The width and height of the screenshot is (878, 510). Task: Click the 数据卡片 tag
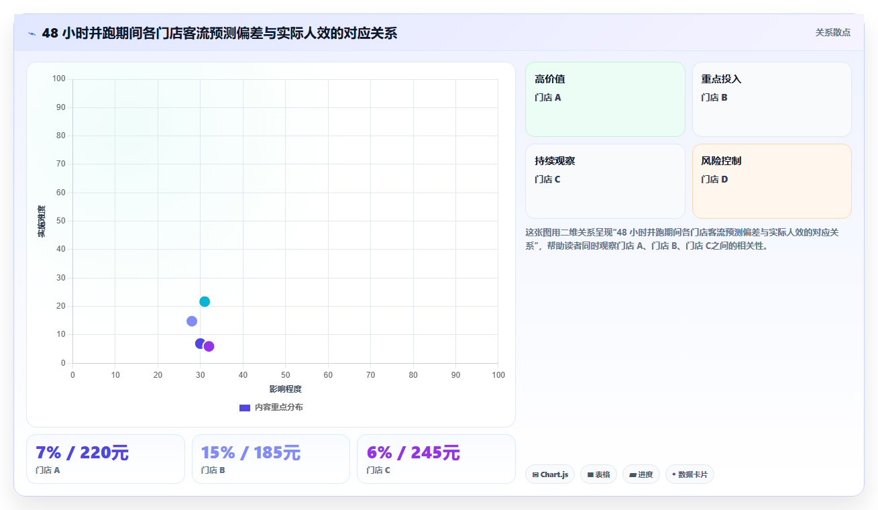pyautogui.click(x=690, y=474)
